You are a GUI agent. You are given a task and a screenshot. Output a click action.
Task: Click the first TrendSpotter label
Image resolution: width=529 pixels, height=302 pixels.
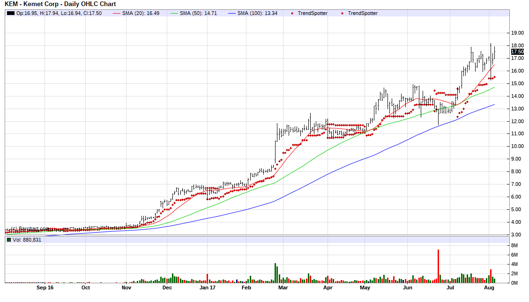[x=313, y=13]
